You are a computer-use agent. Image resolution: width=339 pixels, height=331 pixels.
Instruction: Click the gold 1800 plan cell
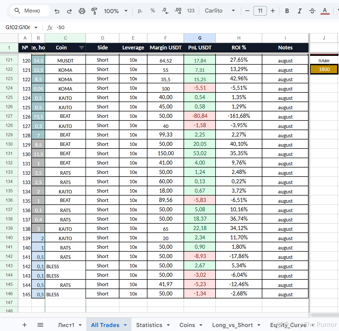pos(324,69)
